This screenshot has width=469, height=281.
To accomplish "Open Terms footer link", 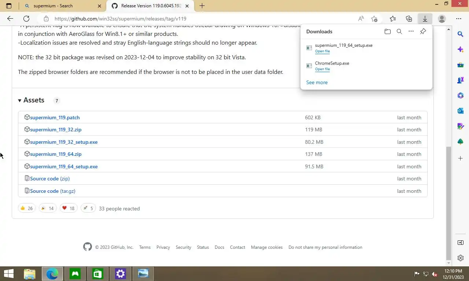I will tap(145, 247).
